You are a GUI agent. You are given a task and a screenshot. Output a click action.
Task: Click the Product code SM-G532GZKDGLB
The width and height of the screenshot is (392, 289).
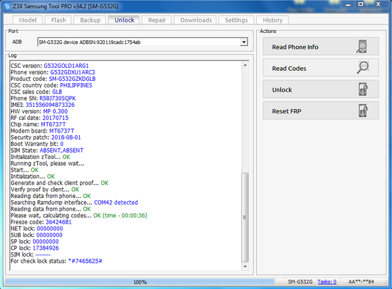coord(72,79)
